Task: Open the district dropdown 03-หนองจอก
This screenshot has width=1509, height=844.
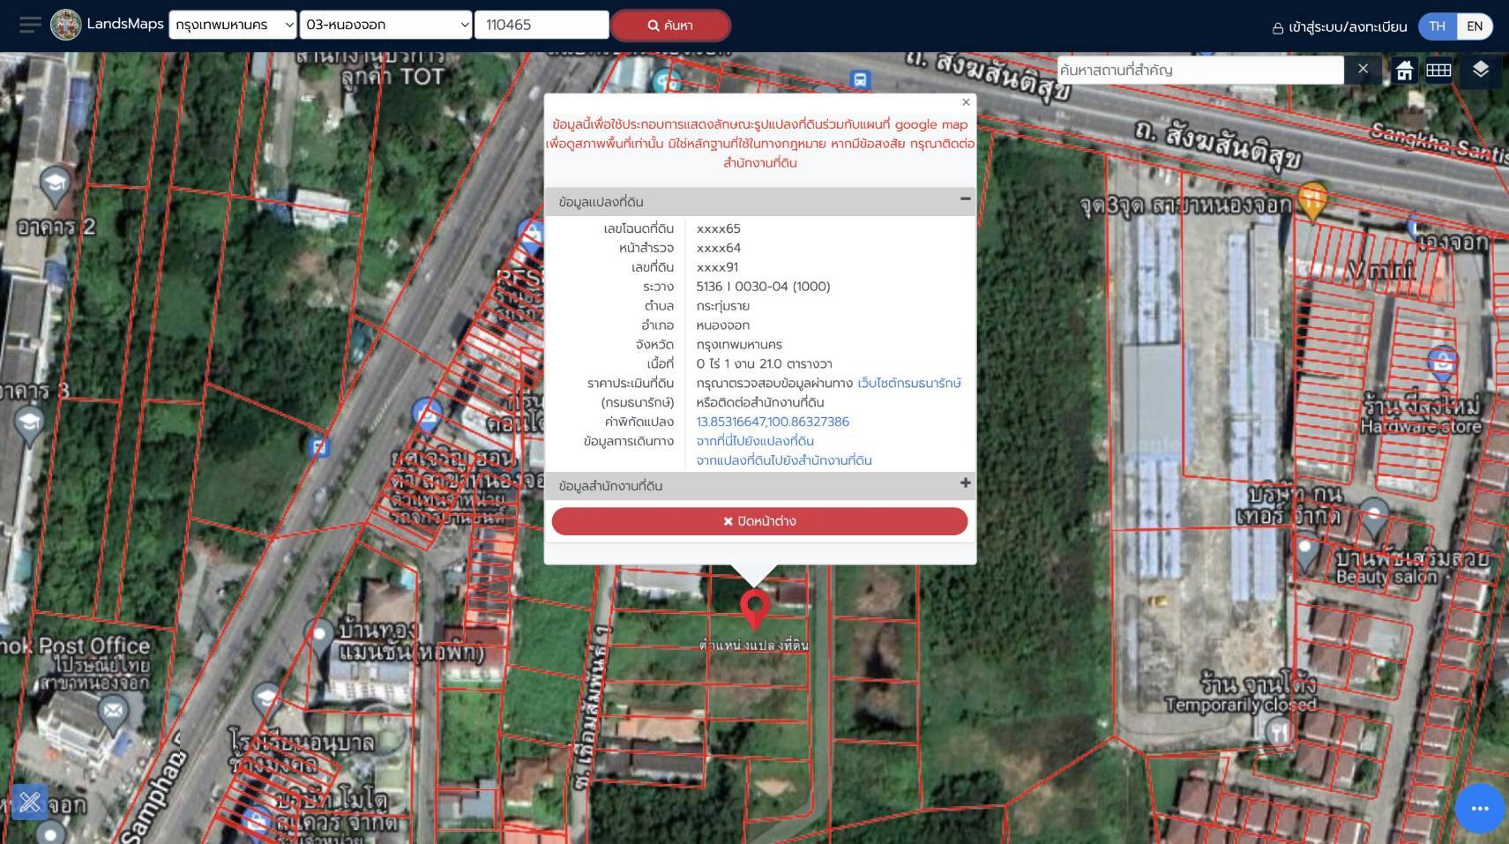Action: pyautogui.click(x=386, y=25)
